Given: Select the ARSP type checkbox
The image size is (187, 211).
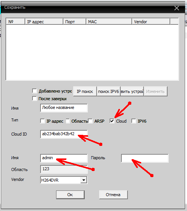Looking at the screenshot, I should [90, 121].
